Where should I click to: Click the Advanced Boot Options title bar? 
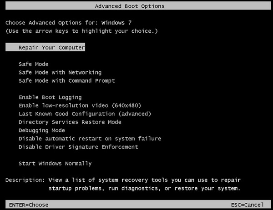click(130, 6)
